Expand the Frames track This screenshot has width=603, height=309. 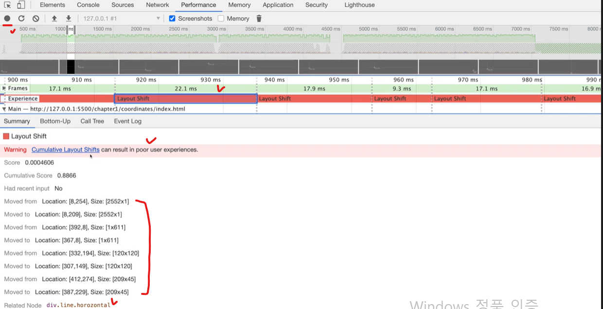click(x=5, y=88)
